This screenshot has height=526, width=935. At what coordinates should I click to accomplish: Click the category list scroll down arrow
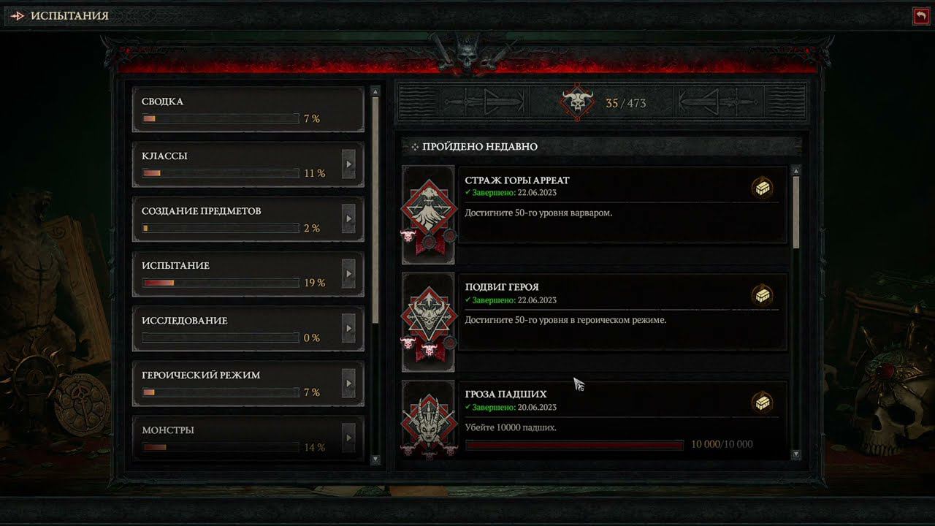tap(375, 460)
